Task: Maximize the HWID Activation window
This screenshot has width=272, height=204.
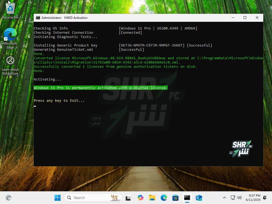Action: pos(245,18)
